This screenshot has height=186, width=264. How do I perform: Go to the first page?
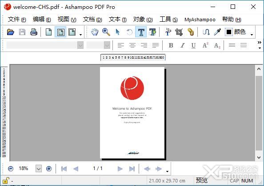pos(64,169)
